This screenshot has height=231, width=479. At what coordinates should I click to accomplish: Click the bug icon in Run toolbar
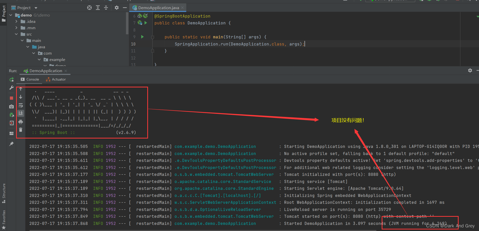(11, 115)
